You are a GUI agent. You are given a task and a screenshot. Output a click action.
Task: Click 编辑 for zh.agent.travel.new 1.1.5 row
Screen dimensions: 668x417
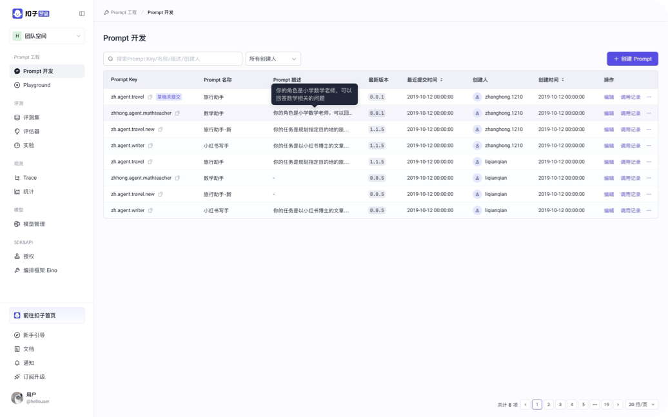[x=609, y=130]
